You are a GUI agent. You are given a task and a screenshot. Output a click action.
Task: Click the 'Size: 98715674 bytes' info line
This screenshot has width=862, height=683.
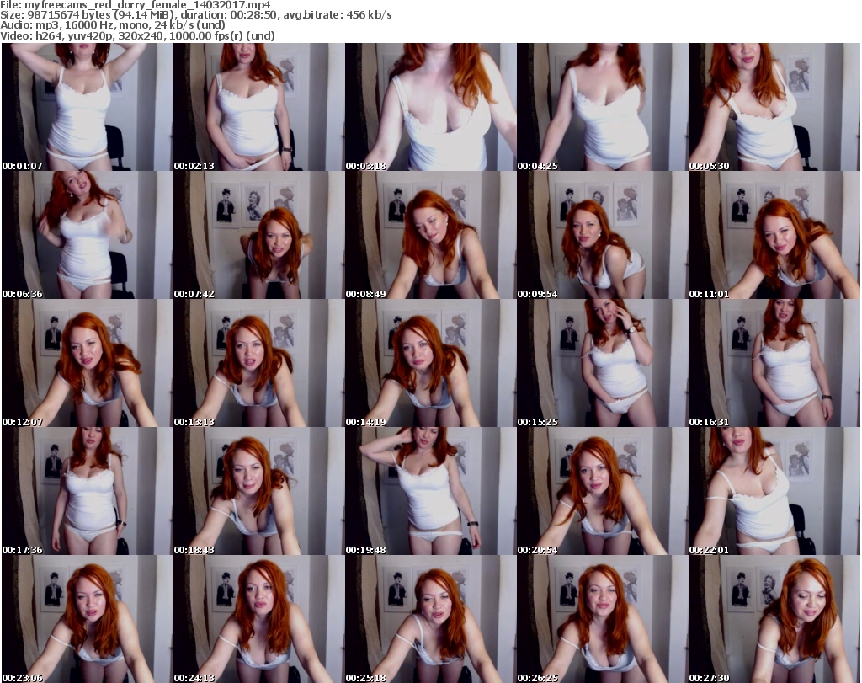(x=195, y=15)
